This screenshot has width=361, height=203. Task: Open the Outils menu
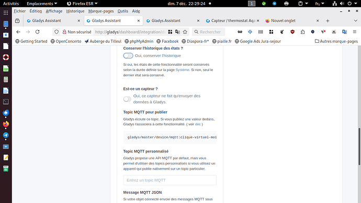coord(123,11)
